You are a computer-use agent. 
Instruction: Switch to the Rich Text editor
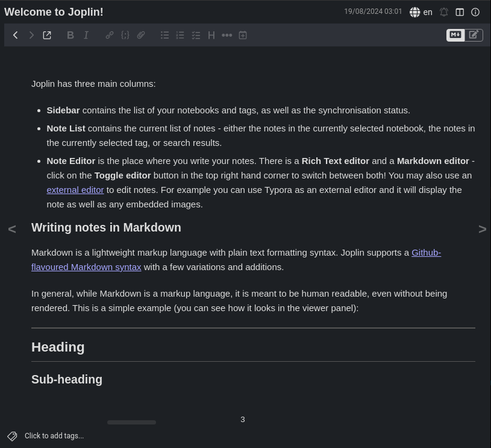pyautogui.click(x=474, y=35)
